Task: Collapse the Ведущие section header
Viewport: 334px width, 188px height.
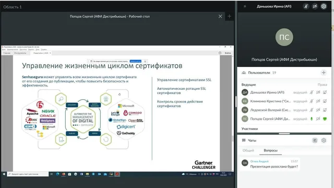Action: coord(248,85)
